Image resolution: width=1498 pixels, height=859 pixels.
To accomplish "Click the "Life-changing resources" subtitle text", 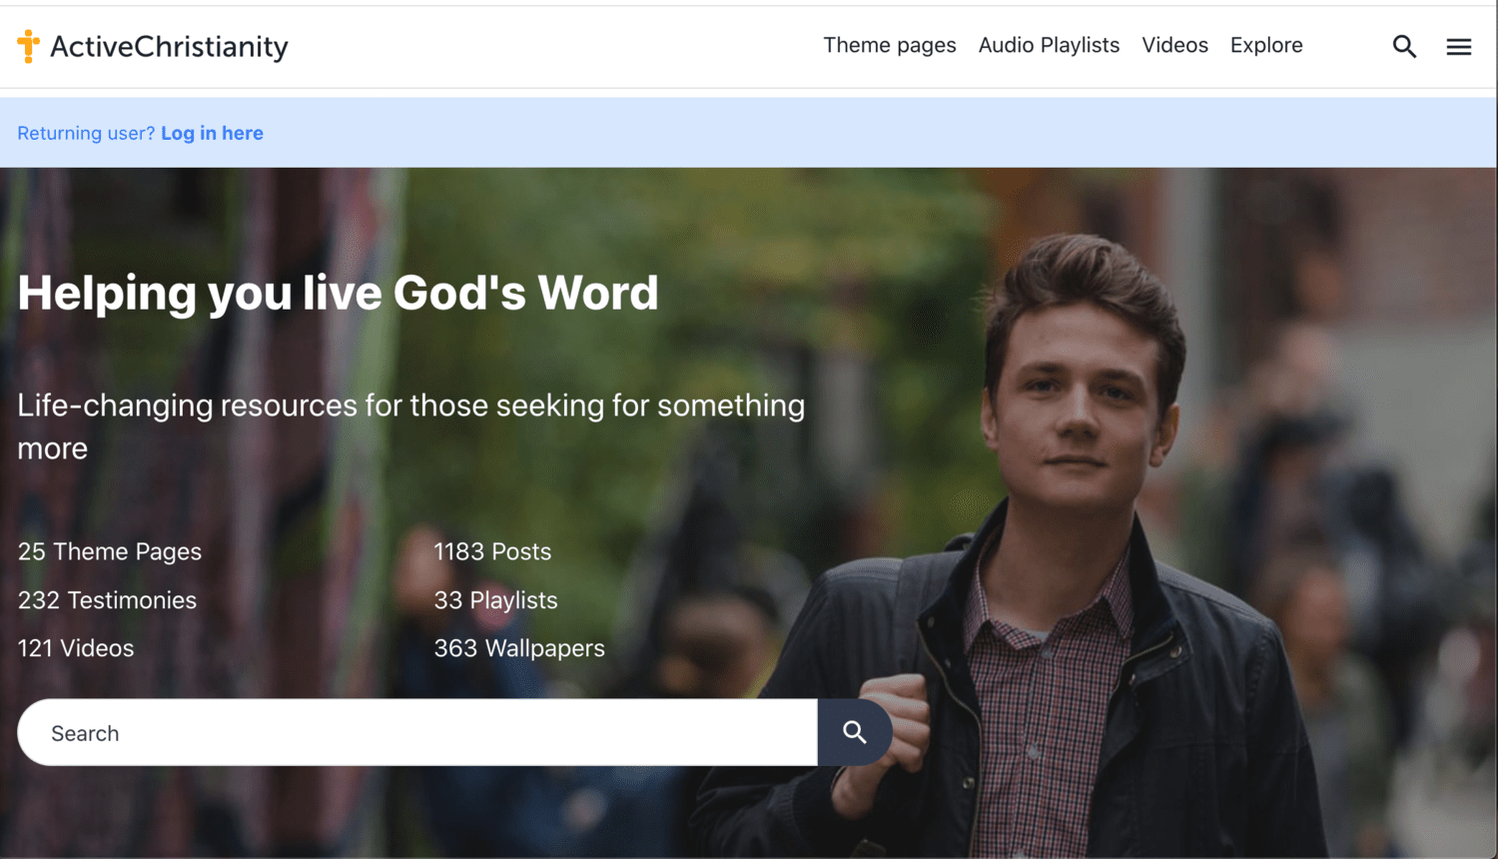I will (x=411, y=427).
